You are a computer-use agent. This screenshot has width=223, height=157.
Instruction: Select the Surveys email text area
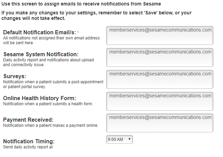point(159,79)
